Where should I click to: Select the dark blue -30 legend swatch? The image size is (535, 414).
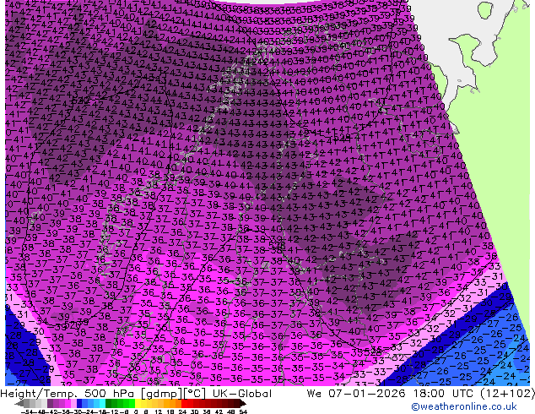[x=79, y=403]
